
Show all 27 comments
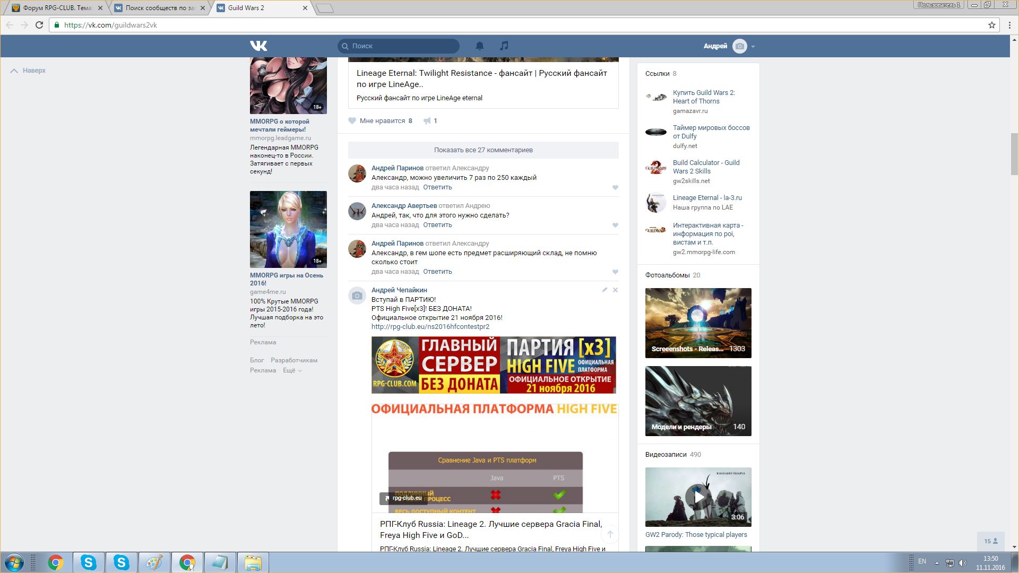(x=483, y=150)
